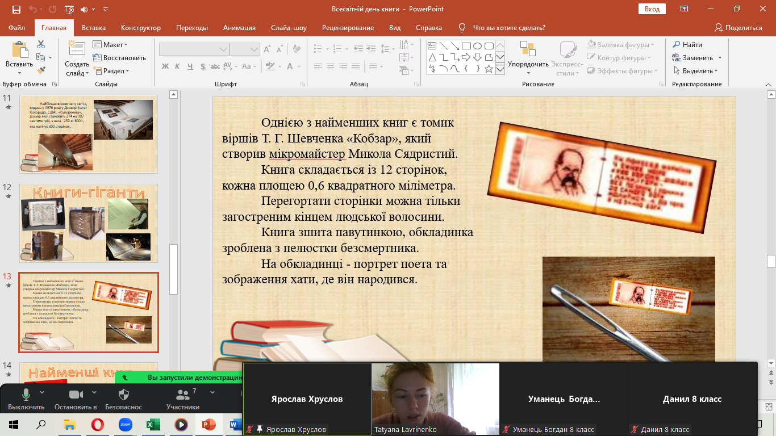Open the Раздел section dropdown
The image size is (776, 436).
(111, 71)
